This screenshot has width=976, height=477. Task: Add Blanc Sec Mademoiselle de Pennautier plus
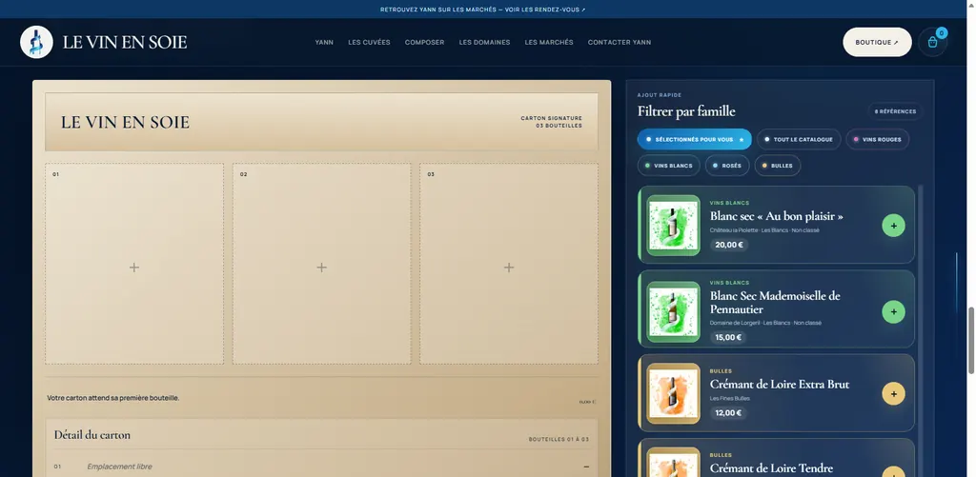tap(893, 311)
